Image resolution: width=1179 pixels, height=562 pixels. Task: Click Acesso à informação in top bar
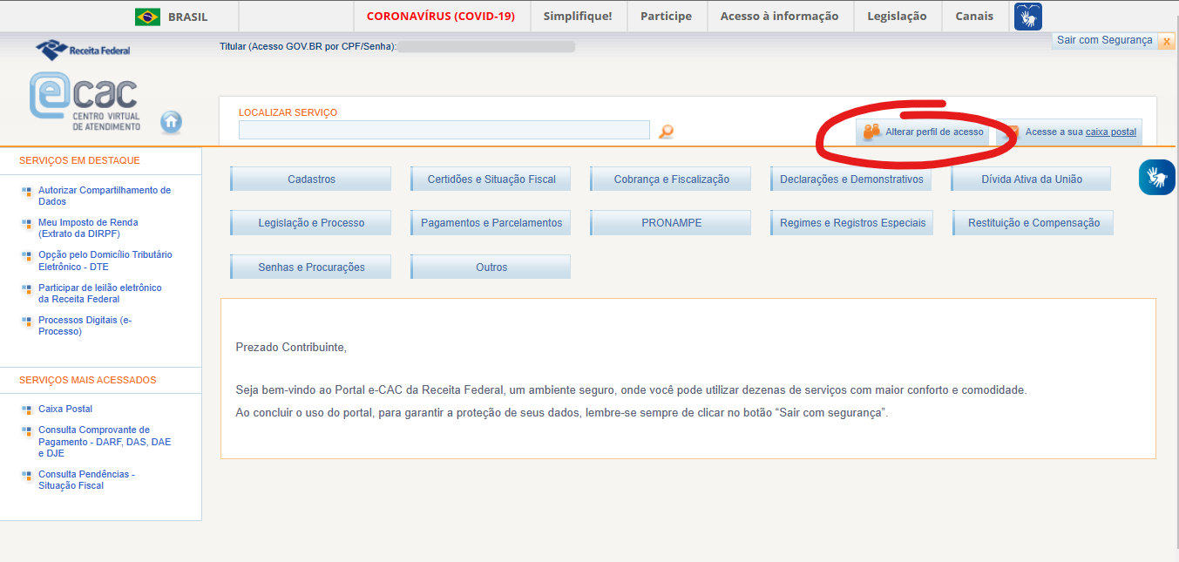click(x=779, y=17)
